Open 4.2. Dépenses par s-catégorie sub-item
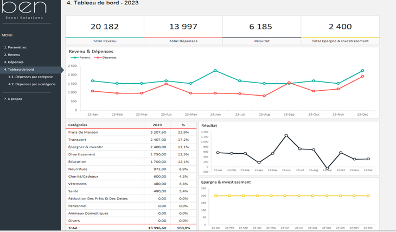Viewport: 396px width, 232px height. click(x=31, y=84)
